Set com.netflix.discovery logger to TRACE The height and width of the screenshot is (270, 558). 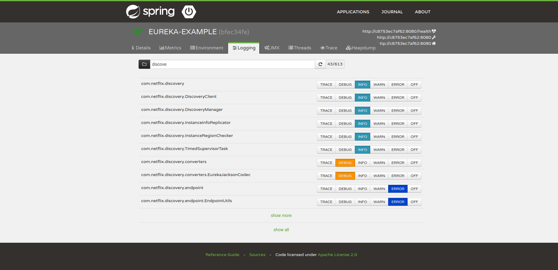[x=326, y=85]
